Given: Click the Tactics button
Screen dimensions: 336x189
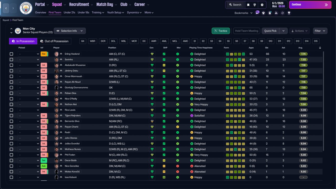Looking at the screenshot, I should pyautogui.click(x=221, y=31).
